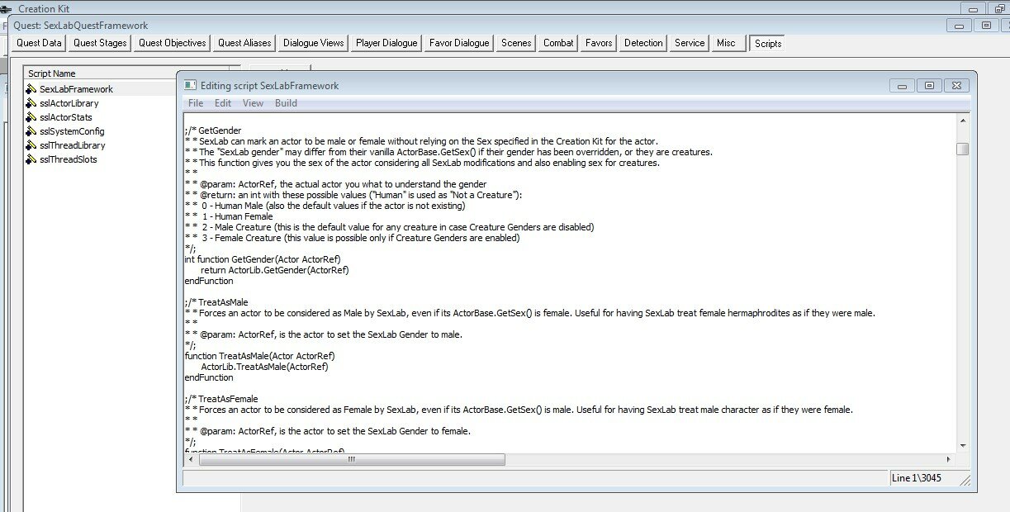
Task: Select sslSystemConfig in the script list
Action: click(x=72, y=131)
